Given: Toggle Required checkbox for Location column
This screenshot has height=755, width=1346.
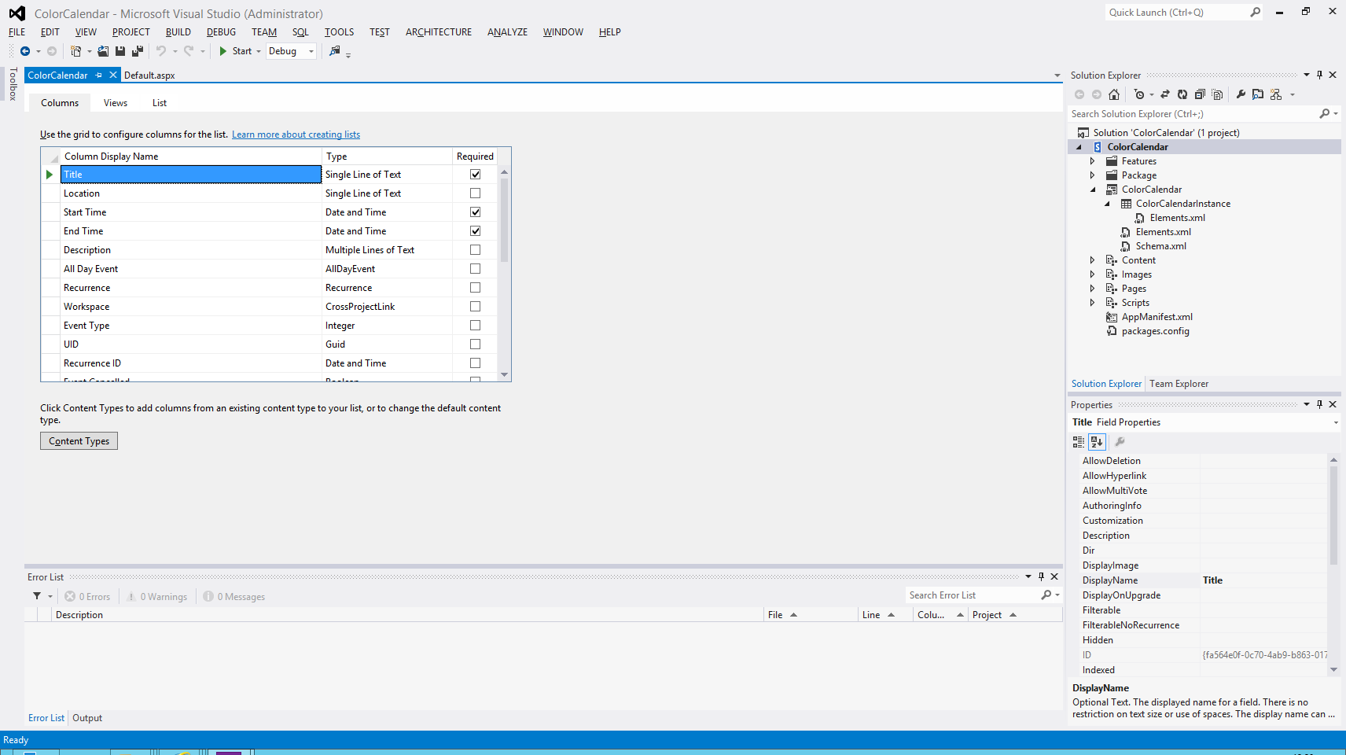Looking at the screenshot, I should coord(475,193).
